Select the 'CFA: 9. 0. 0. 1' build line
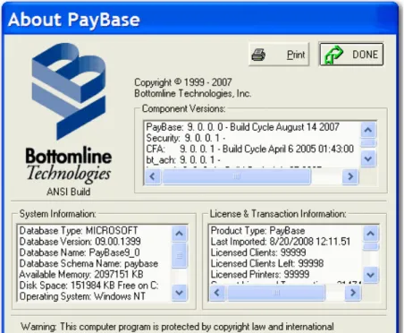The height and width of the screenshot is (333, 404). (x=250, y=149)
